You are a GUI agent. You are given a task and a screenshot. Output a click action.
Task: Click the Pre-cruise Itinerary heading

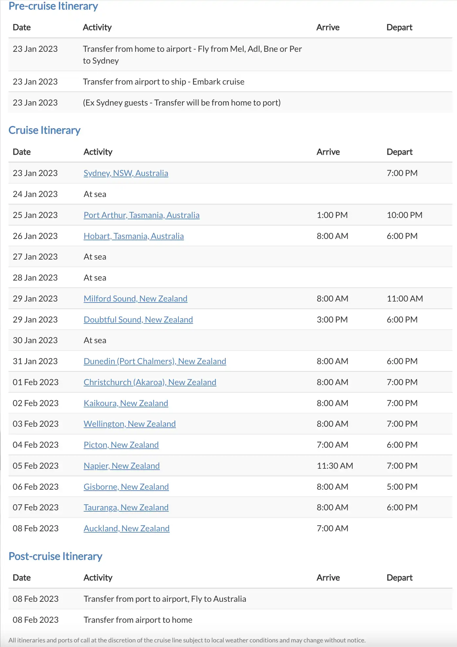(x=53, y=6)
